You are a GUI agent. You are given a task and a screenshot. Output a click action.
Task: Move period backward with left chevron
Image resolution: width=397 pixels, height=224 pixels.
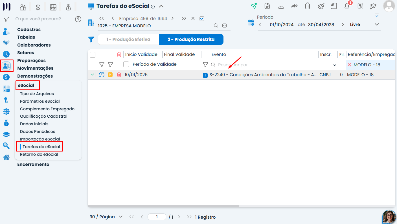point(260,25)
